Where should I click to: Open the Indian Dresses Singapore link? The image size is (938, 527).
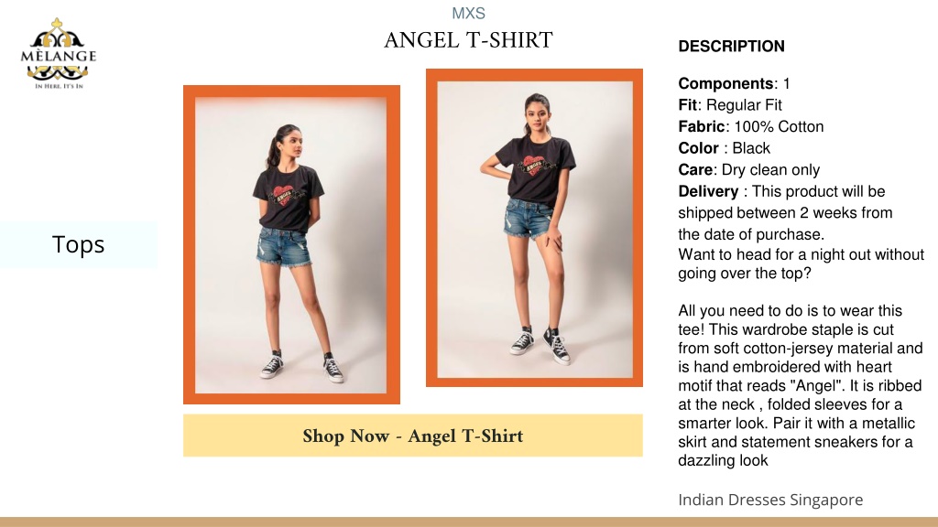770,500
